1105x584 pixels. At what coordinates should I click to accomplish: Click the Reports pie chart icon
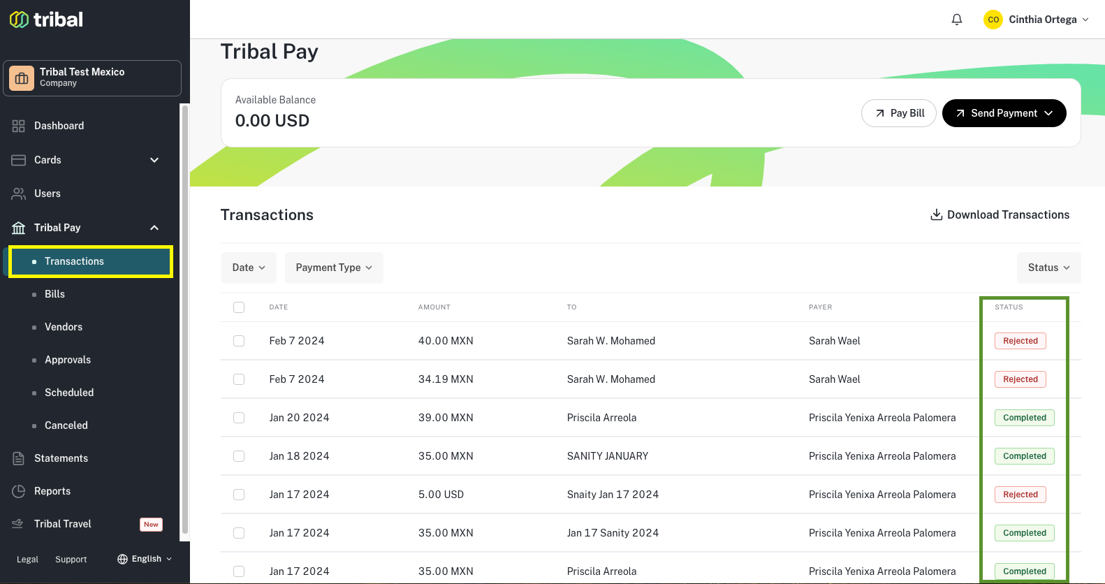19,491
